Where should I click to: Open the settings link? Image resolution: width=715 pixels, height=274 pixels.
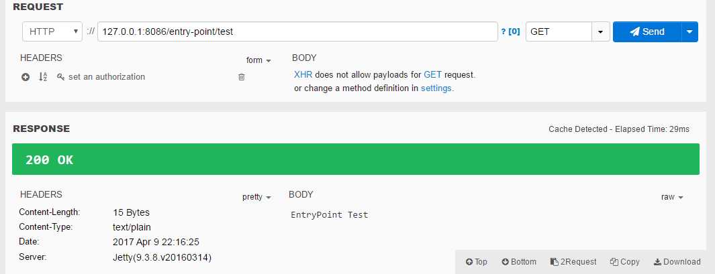[436, 88]
